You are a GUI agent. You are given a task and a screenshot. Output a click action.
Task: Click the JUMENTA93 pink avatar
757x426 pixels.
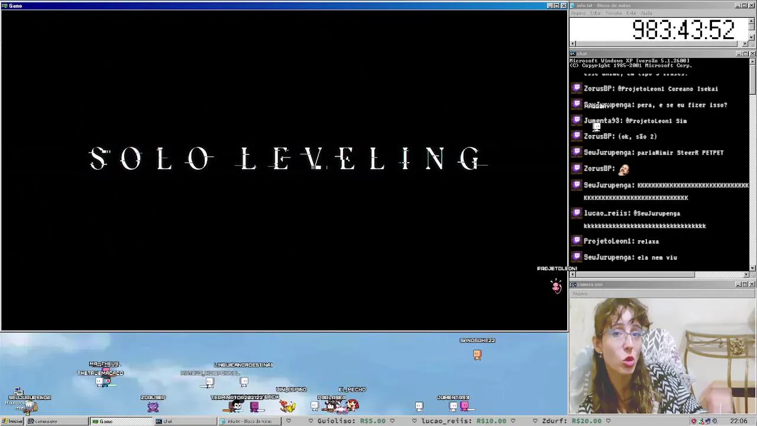pos(464,406)
